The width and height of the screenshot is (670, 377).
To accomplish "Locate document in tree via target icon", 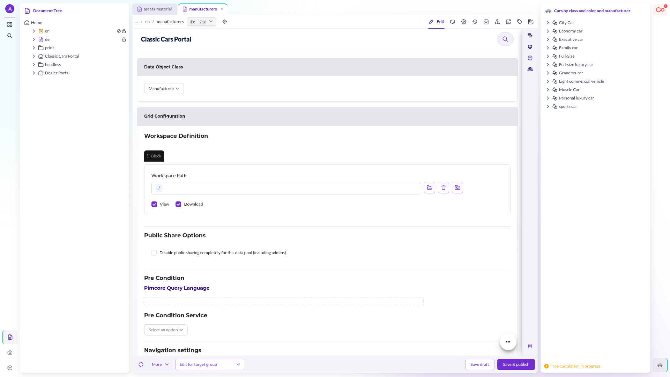I will (225, 22).
